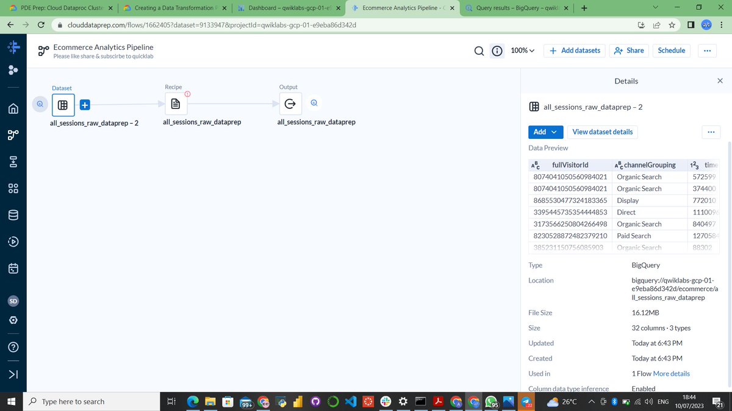Click visitor ID 8685530477324183365 cell
The width and height of the screenshot is (732, 411).
[x=570, y=200]
